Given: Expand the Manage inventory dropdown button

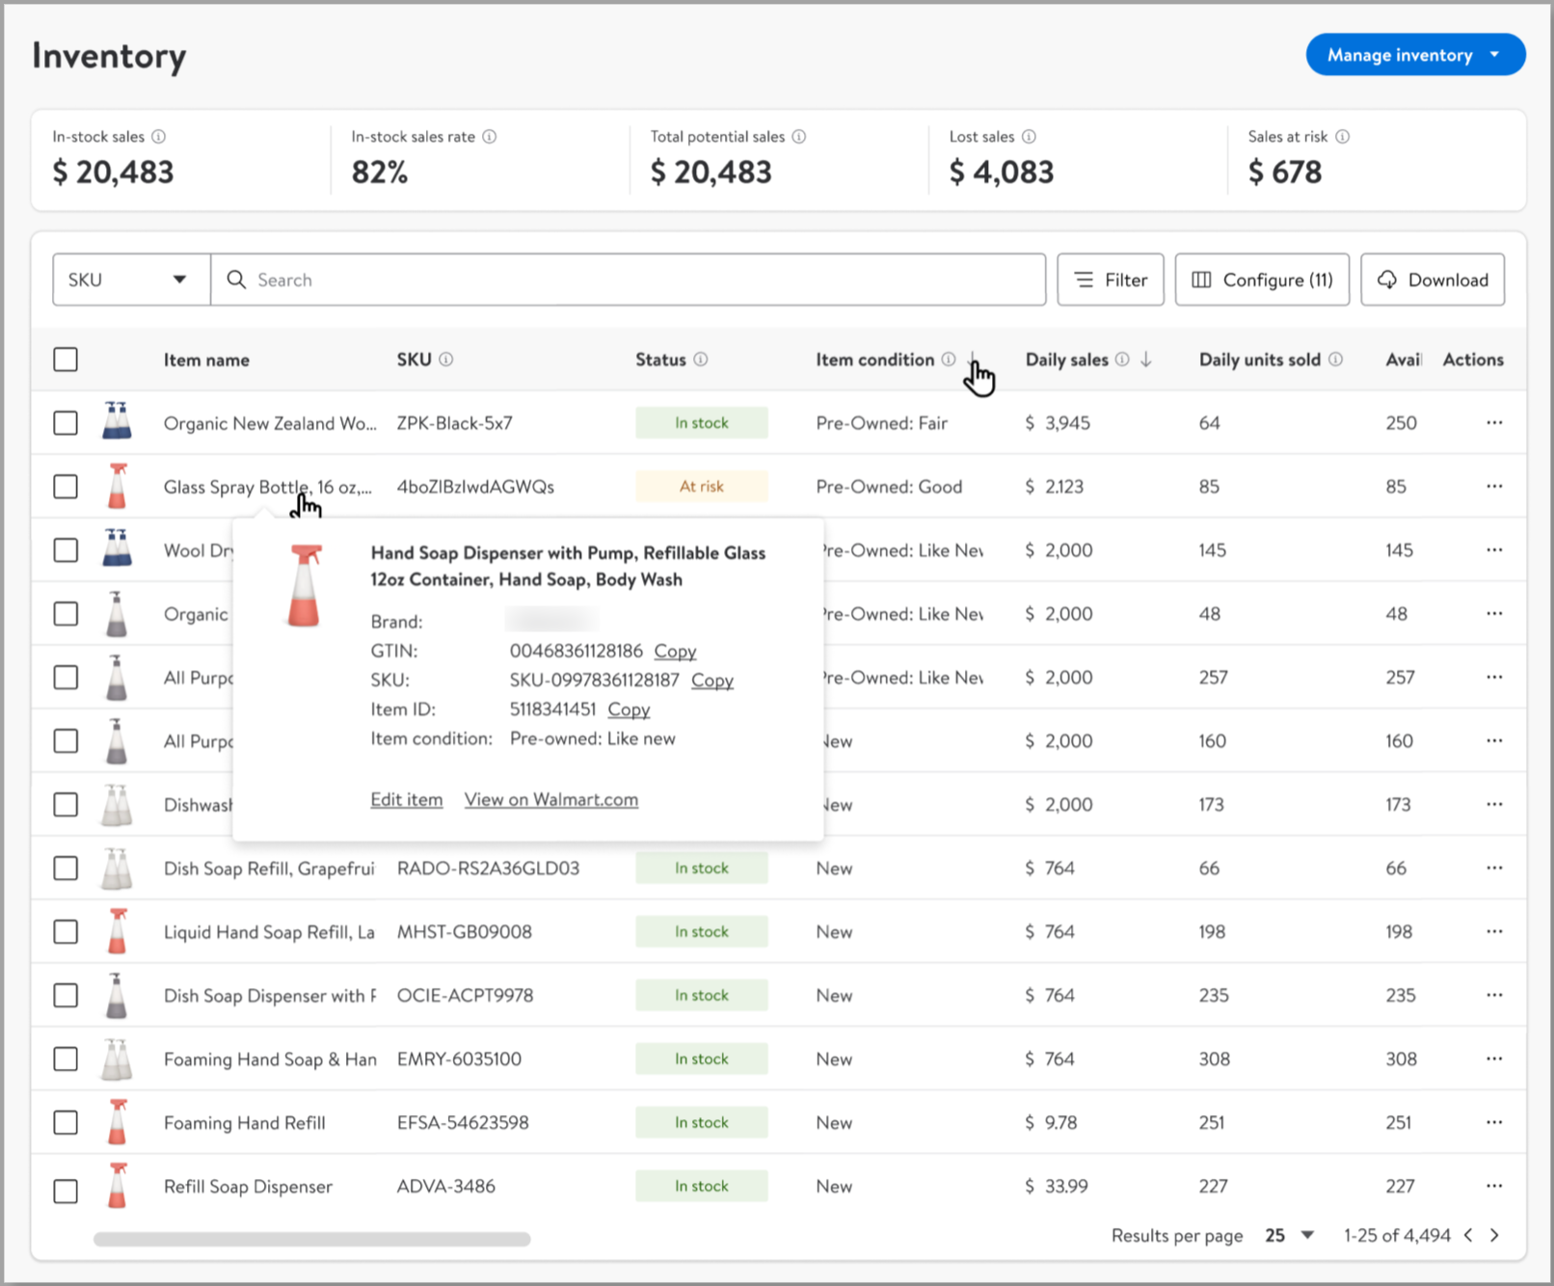Looking at the screenshot, I should (x=1414, y=55).
